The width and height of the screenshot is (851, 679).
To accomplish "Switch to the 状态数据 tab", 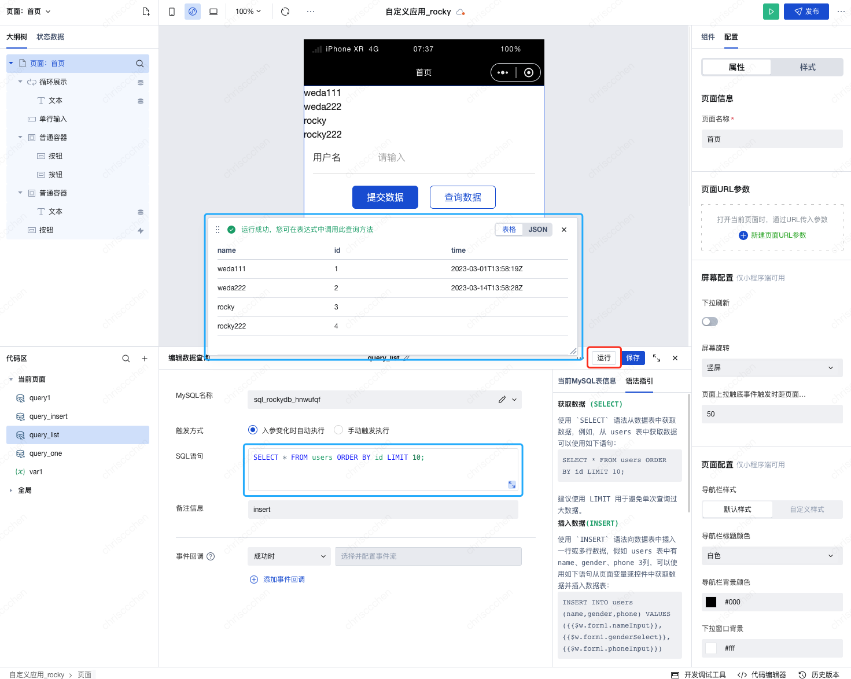I will tap(50, 37).
